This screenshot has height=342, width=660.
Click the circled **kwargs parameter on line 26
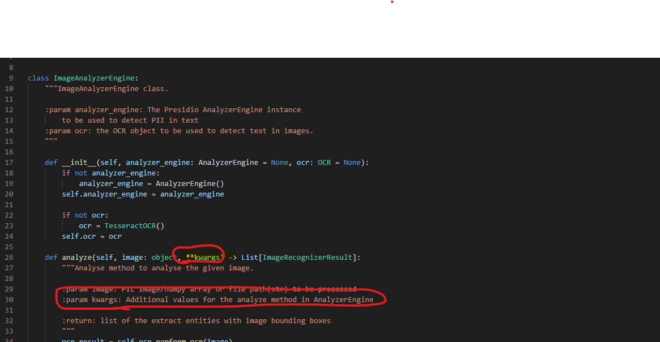tap(203, 257)
